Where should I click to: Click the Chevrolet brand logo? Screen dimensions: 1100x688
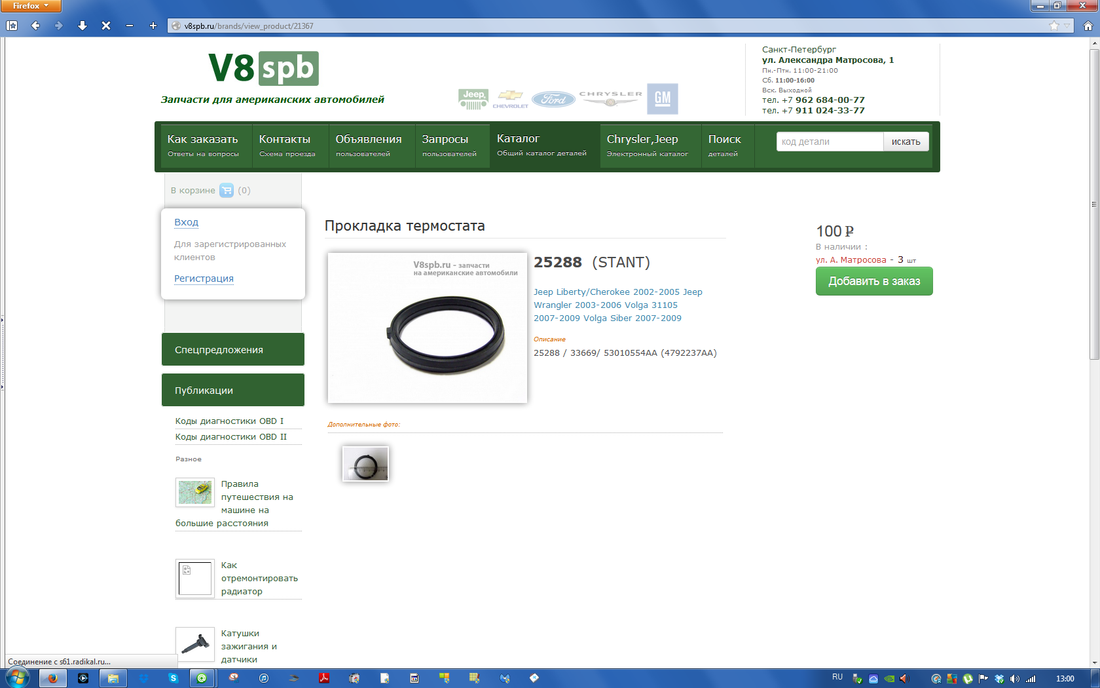point(511,100)
